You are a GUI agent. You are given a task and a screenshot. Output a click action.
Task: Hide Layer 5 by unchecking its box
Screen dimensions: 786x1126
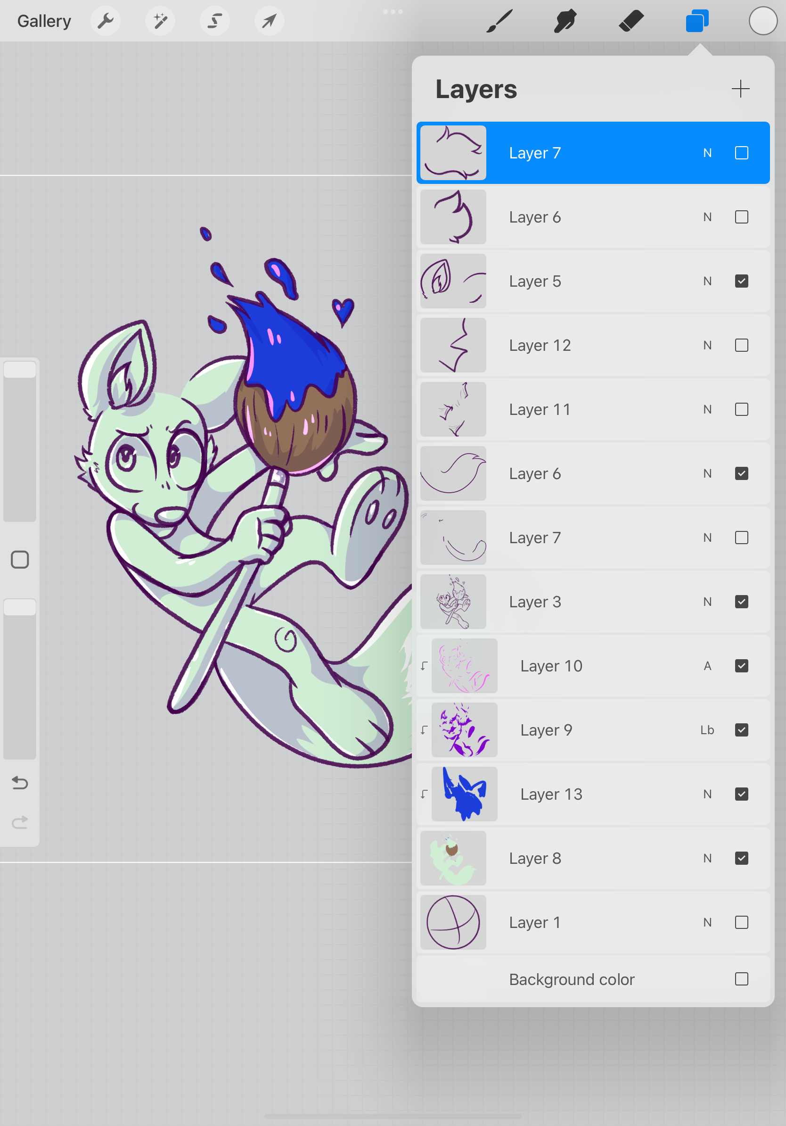[741, 281]
